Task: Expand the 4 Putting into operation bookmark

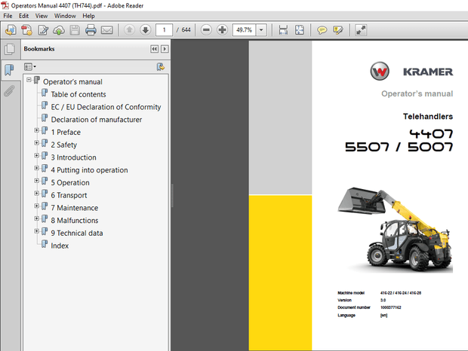Action: (x=36, y=168)
